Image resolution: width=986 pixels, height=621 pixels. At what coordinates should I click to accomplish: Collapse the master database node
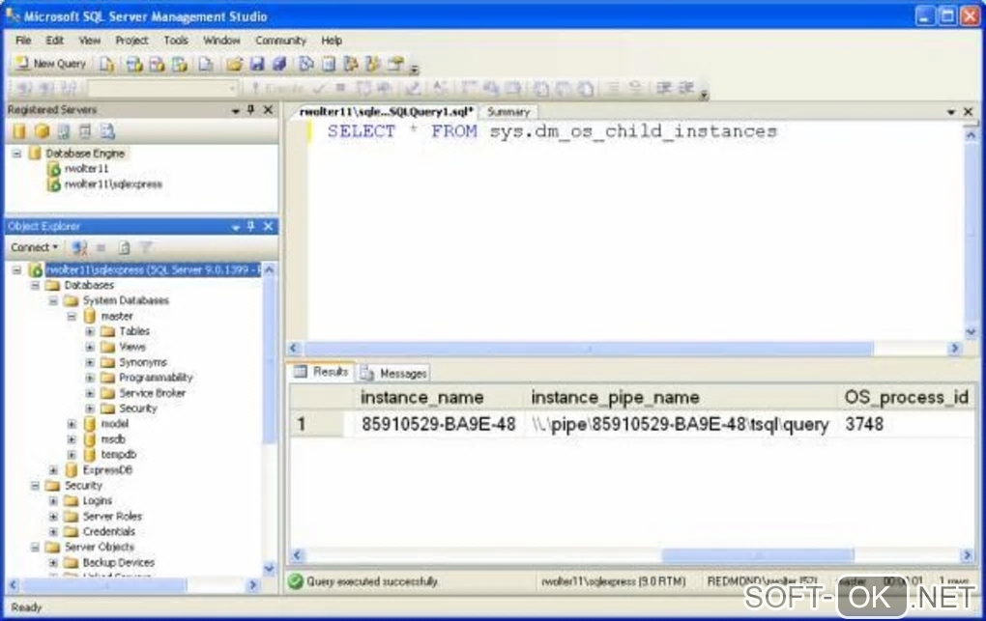(x=72, y=316)
